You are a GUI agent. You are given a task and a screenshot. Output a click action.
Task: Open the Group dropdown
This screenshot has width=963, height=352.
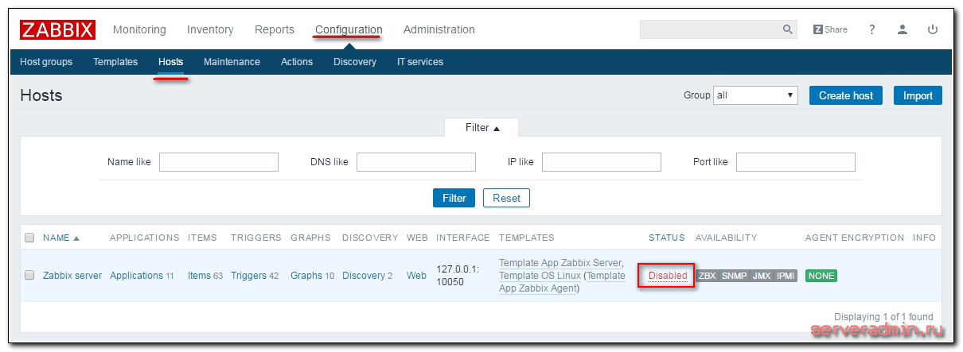click(x=755, y=95)
